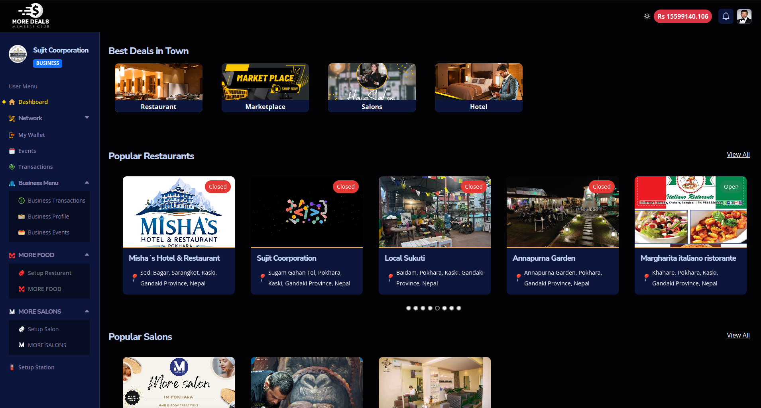Expand the Network menu arrow
The width and height of the screenshot is (761, 408).
coord(87,117)
